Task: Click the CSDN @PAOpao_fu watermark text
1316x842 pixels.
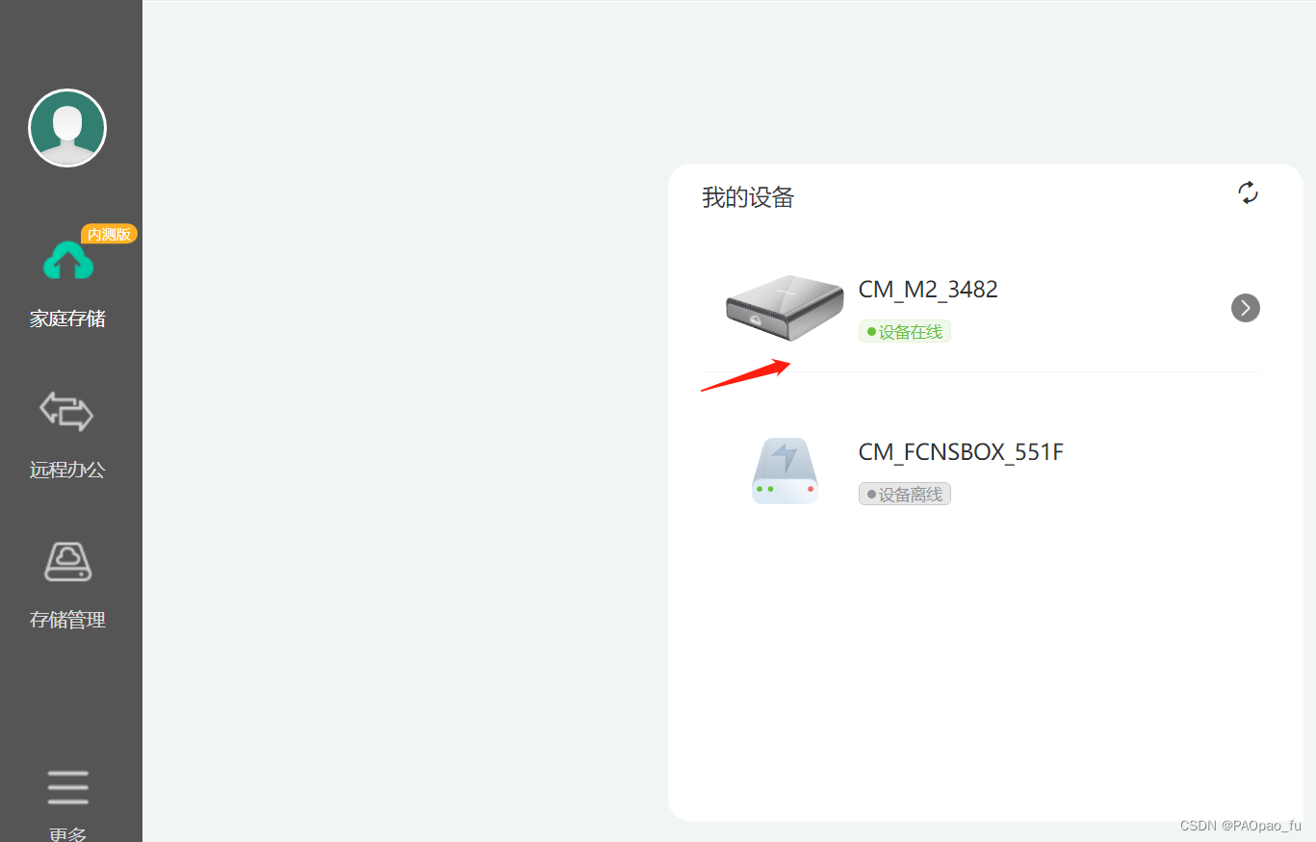Action: tap(1240, 826)
